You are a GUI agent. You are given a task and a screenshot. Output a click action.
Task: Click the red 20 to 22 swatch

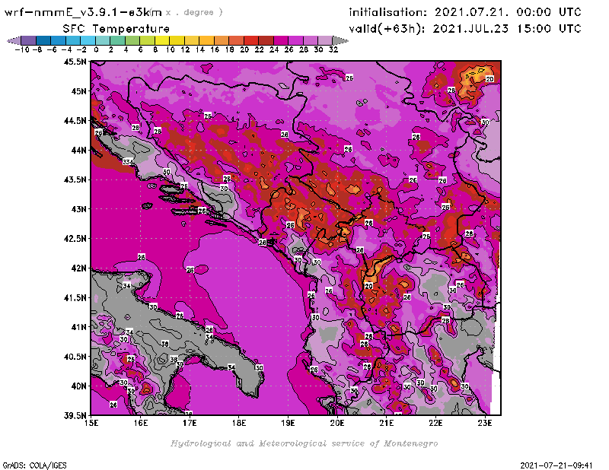click(251, 40)
